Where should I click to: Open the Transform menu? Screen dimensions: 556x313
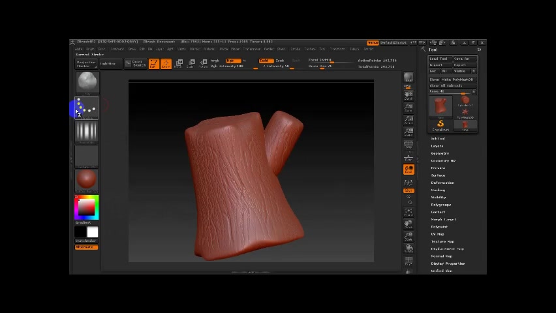tap(337, 50)
